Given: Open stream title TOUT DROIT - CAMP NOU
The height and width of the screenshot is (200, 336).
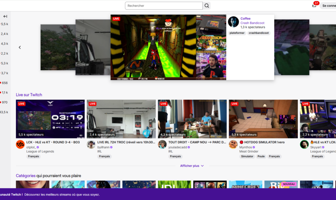Looking at the screenshot, I should tap(197, 142).
